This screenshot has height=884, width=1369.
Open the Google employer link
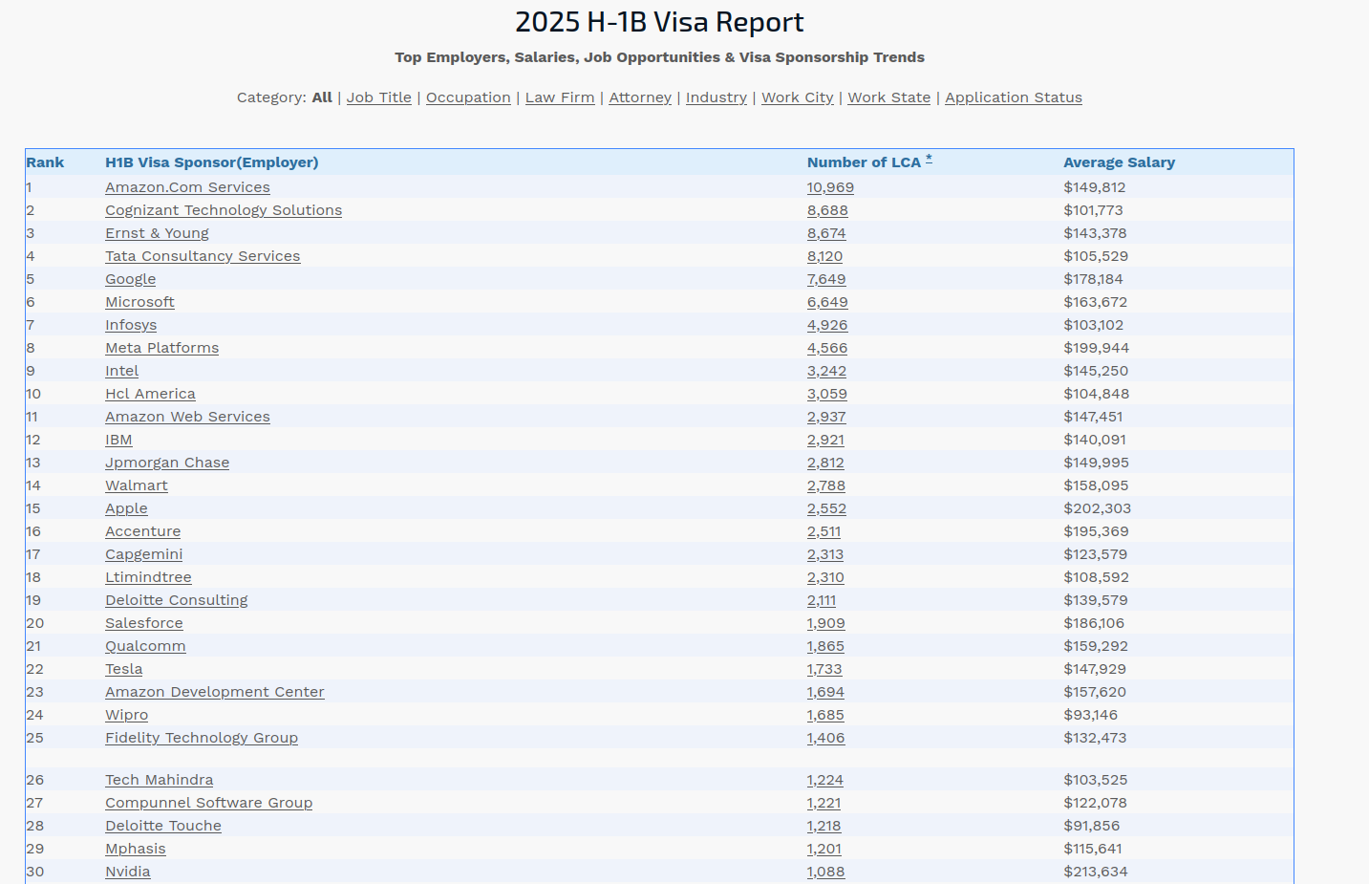click(x=131, y=279)
